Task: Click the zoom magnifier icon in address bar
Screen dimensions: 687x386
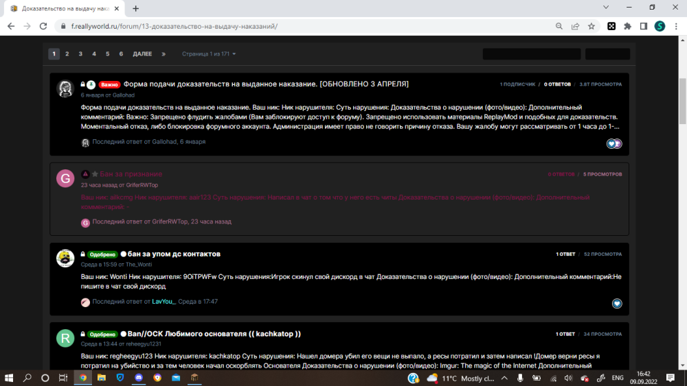Action: pos(559,26)
